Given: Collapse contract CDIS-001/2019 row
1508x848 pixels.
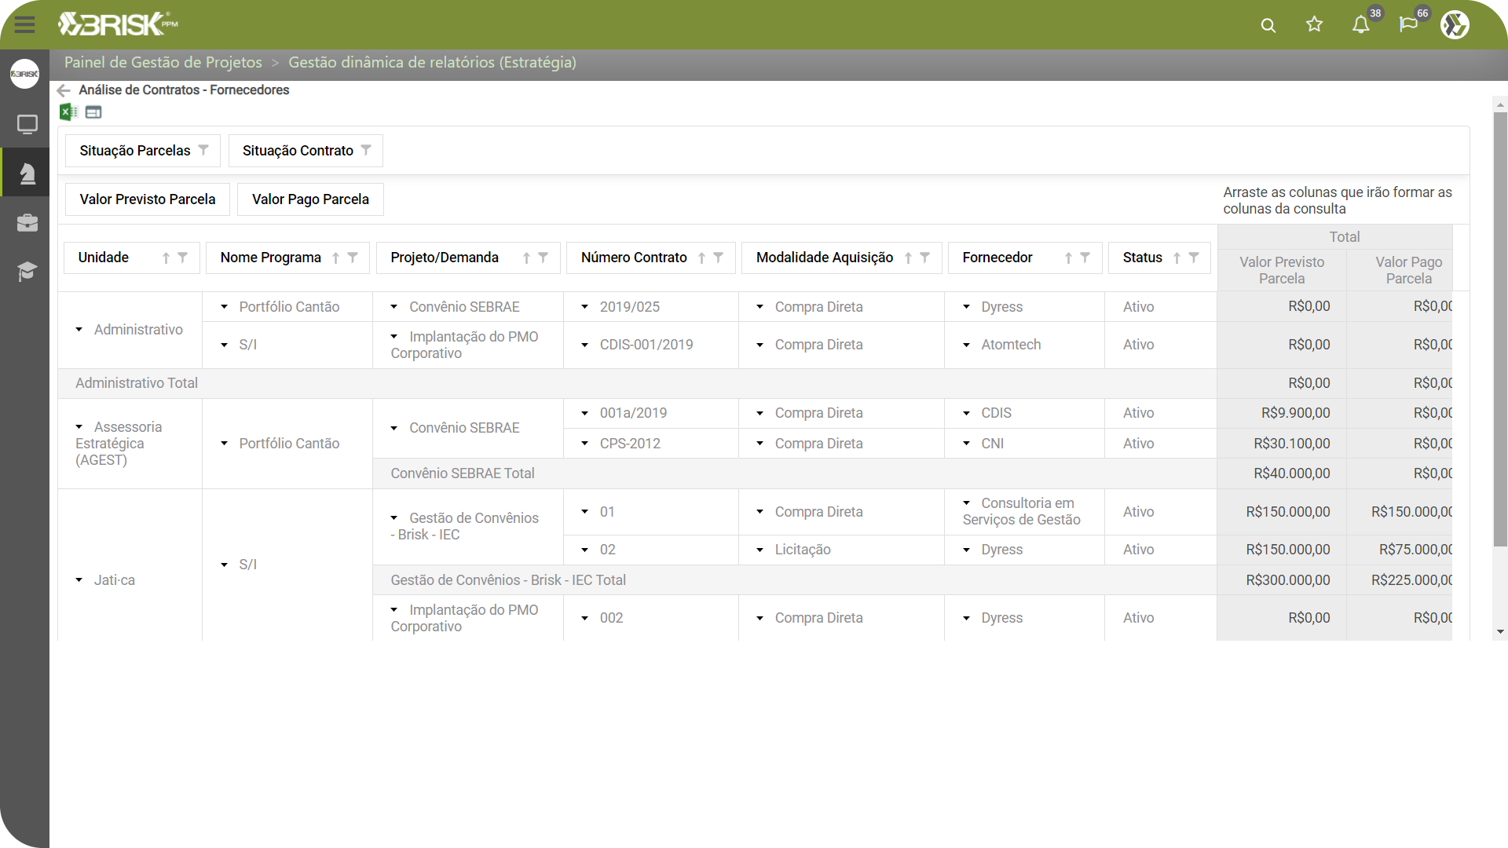Looking at the screenshot, I should pos(584,345).
